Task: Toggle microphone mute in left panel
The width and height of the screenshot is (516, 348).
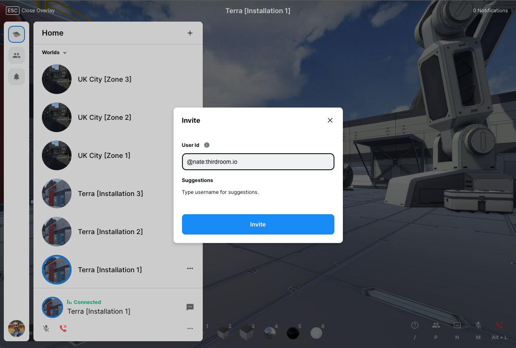Action: [x=46, y=328]
